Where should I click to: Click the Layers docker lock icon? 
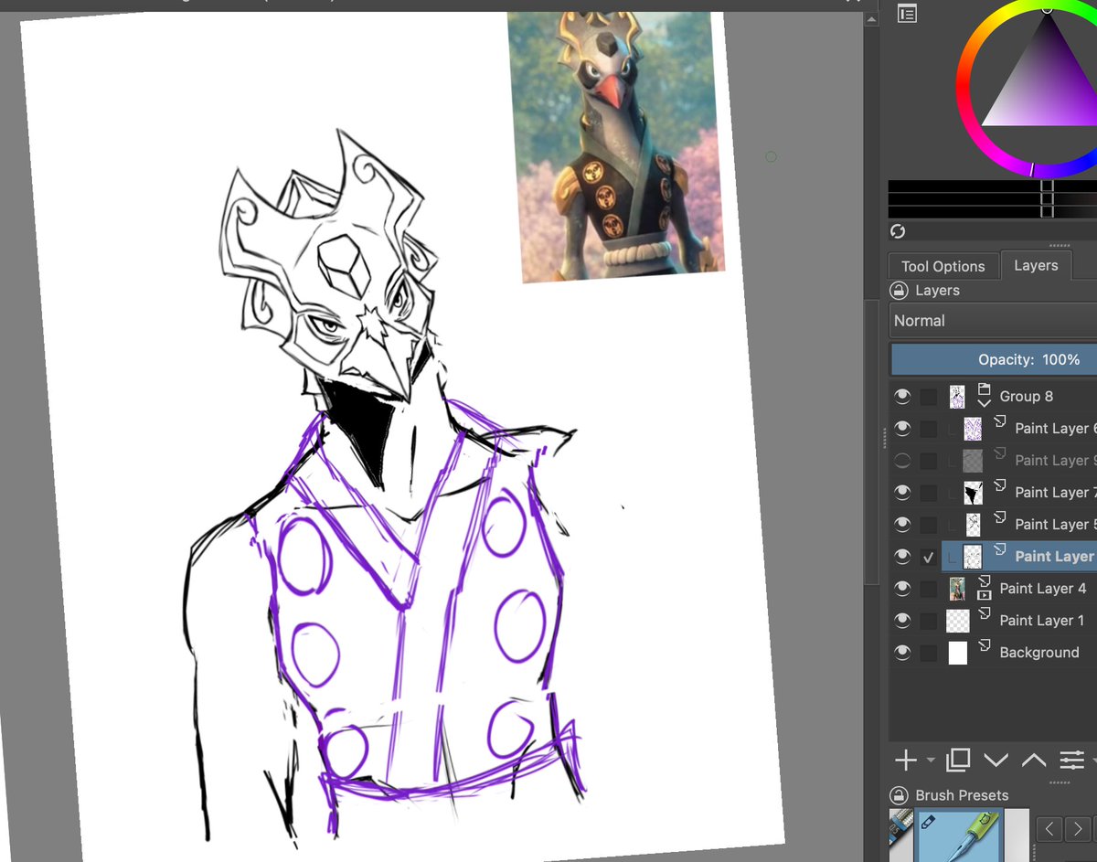[x=899, y=290]
